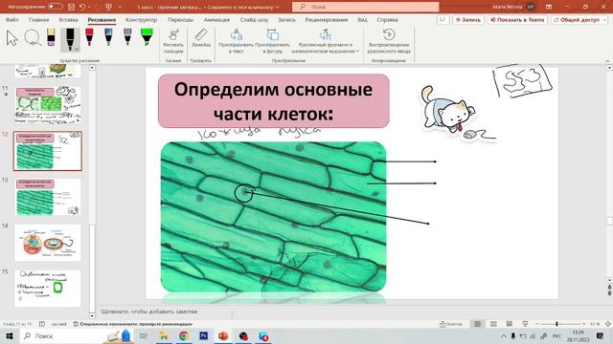Click Воспроизведение рукописного ввода replay
This screenshot has height=344, width=613.
click(389, 41)
